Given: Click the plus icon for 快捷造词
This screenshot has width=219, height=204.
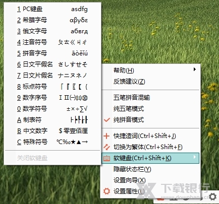Looking at the screenshot, I should (106, 136).
